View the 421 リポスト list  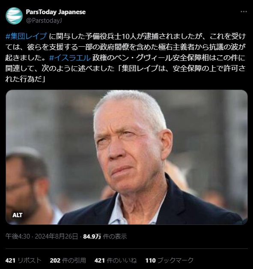24,260
